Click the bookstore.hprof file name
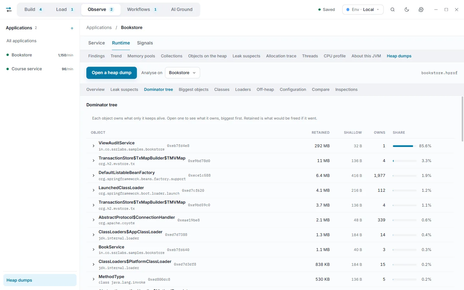 pyautogui.click(x=440, y=73)
